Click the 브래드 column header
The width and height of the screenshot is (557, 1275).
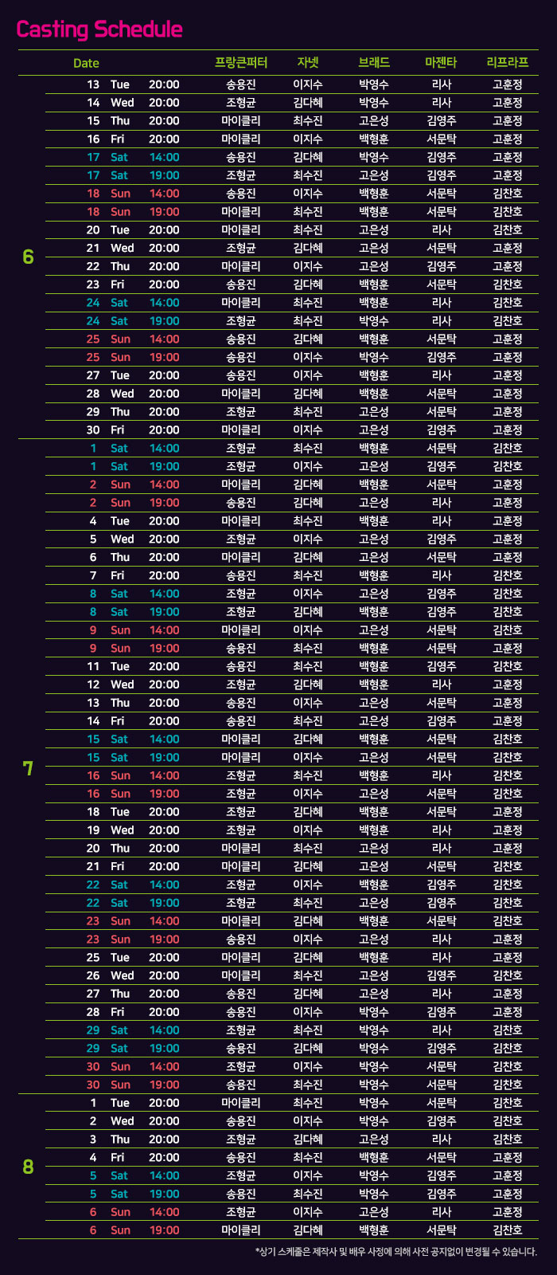pyautogui.click(x=373, y=62)
